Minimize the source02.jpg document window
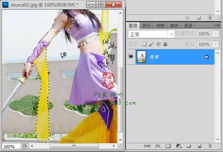The image size is (223, 152). pyautogui.click(x=91, y=5)
